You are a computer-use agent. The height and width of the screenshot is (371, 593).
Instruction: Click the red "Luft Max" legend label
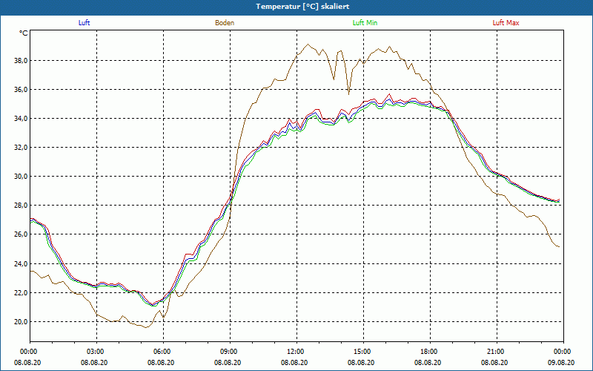[x=506, y=23]
